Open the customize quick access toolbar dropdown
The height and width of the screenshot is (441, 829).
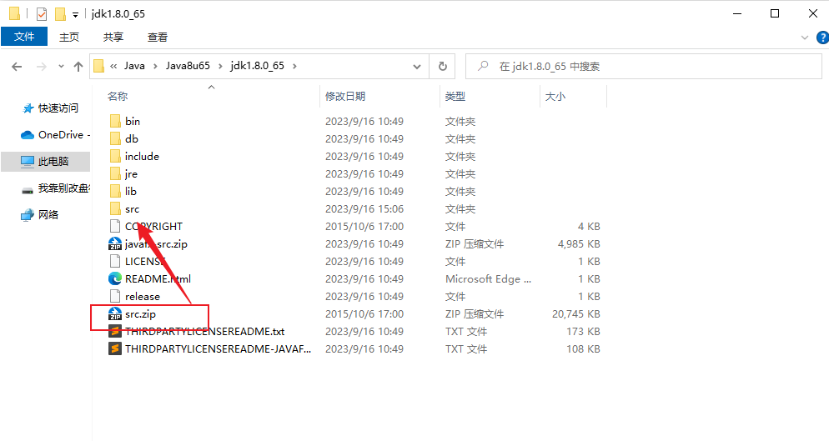pyautogui.click(x=75, y=15)
